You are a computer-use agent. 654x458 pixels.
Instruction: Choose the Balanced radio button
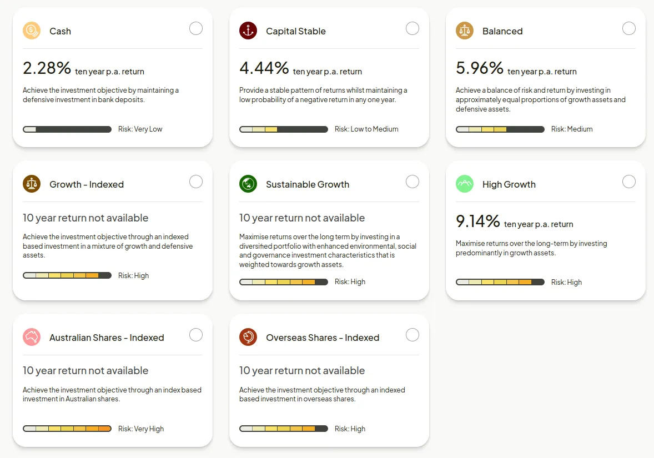pyautogui.click(x=629, y=28)
